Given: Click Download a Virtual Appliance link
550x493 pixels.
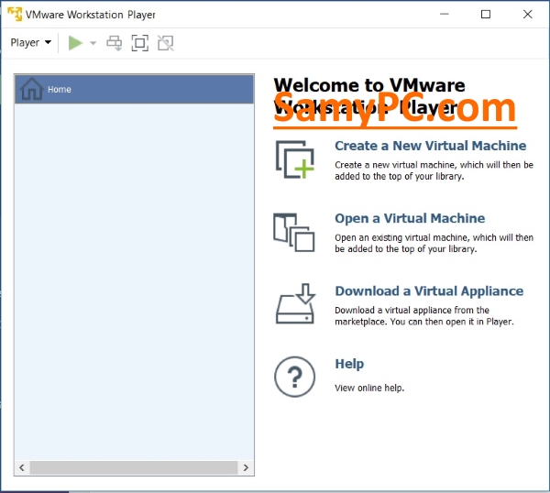Looking at the screenshot, I should coord(429,291).
